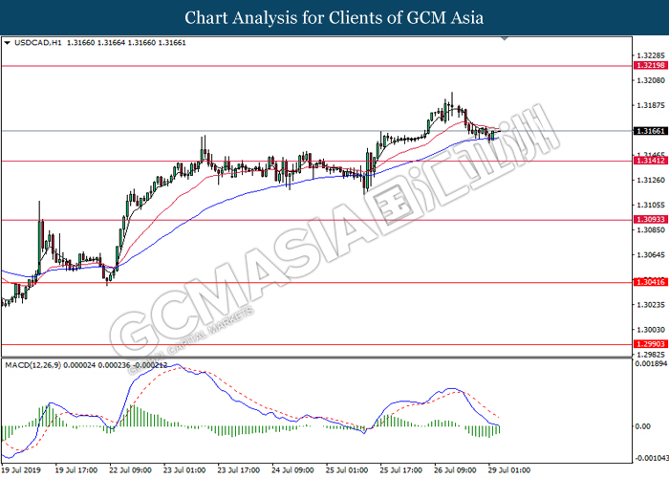This screenshot has height=478, width=669.
Task: Select the red horizontal line at 1.32198
Action: 287,66
